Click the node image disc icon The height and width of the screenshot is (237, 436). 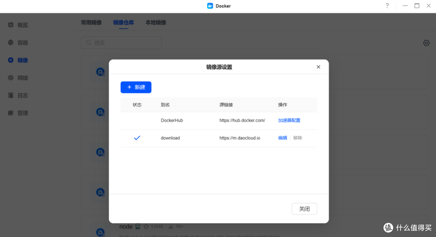pyautogui.click(x=100, y=232)
